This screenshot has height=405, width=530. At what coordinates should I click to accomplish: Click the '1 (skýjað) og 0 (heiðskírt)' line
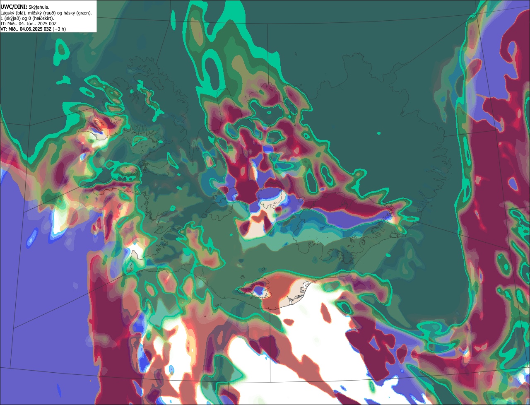27,18
